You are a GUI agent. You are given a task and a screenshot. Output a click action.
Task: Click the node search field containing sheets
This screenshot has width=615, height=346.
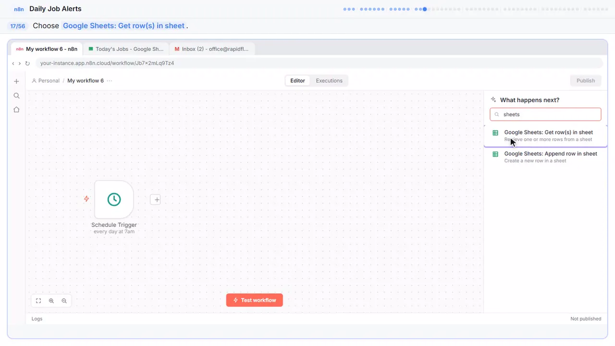pos(545,114)
